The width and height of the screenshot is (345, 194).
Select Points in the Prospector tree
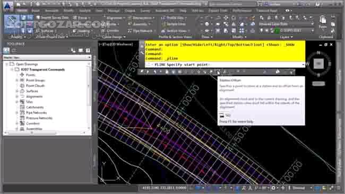point(30,75)
